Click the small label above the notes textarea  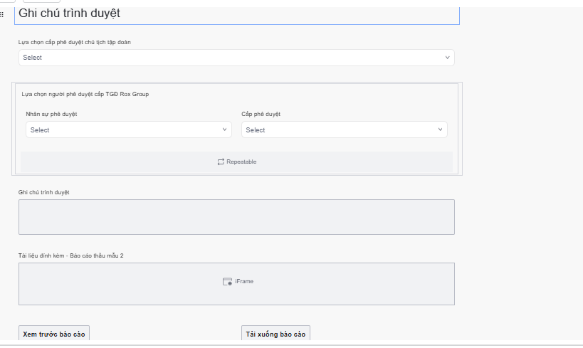[x=43, y=191]
